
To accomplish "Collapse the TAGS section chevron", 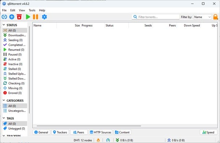I will 4,118.
